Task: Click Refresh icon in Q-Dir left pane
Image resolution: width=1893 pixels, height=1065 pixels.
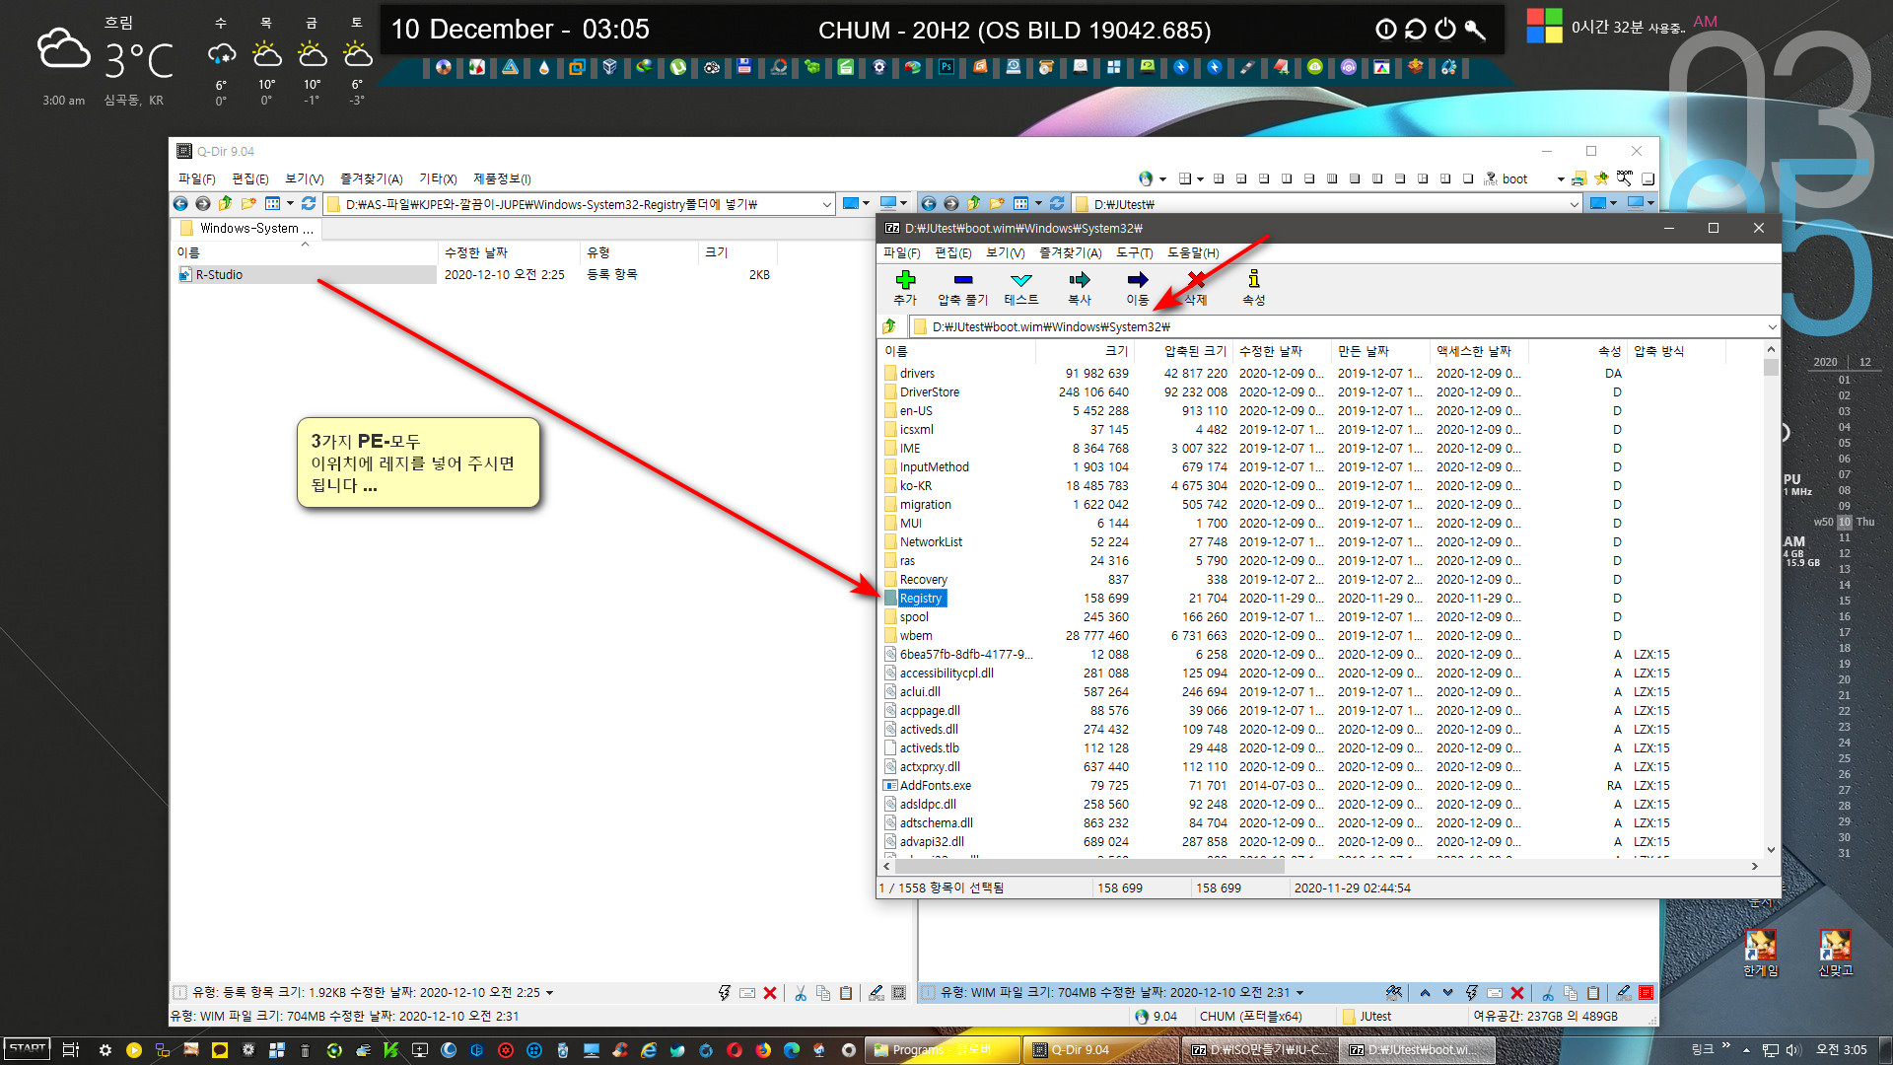Action: (x=309, y=203)
